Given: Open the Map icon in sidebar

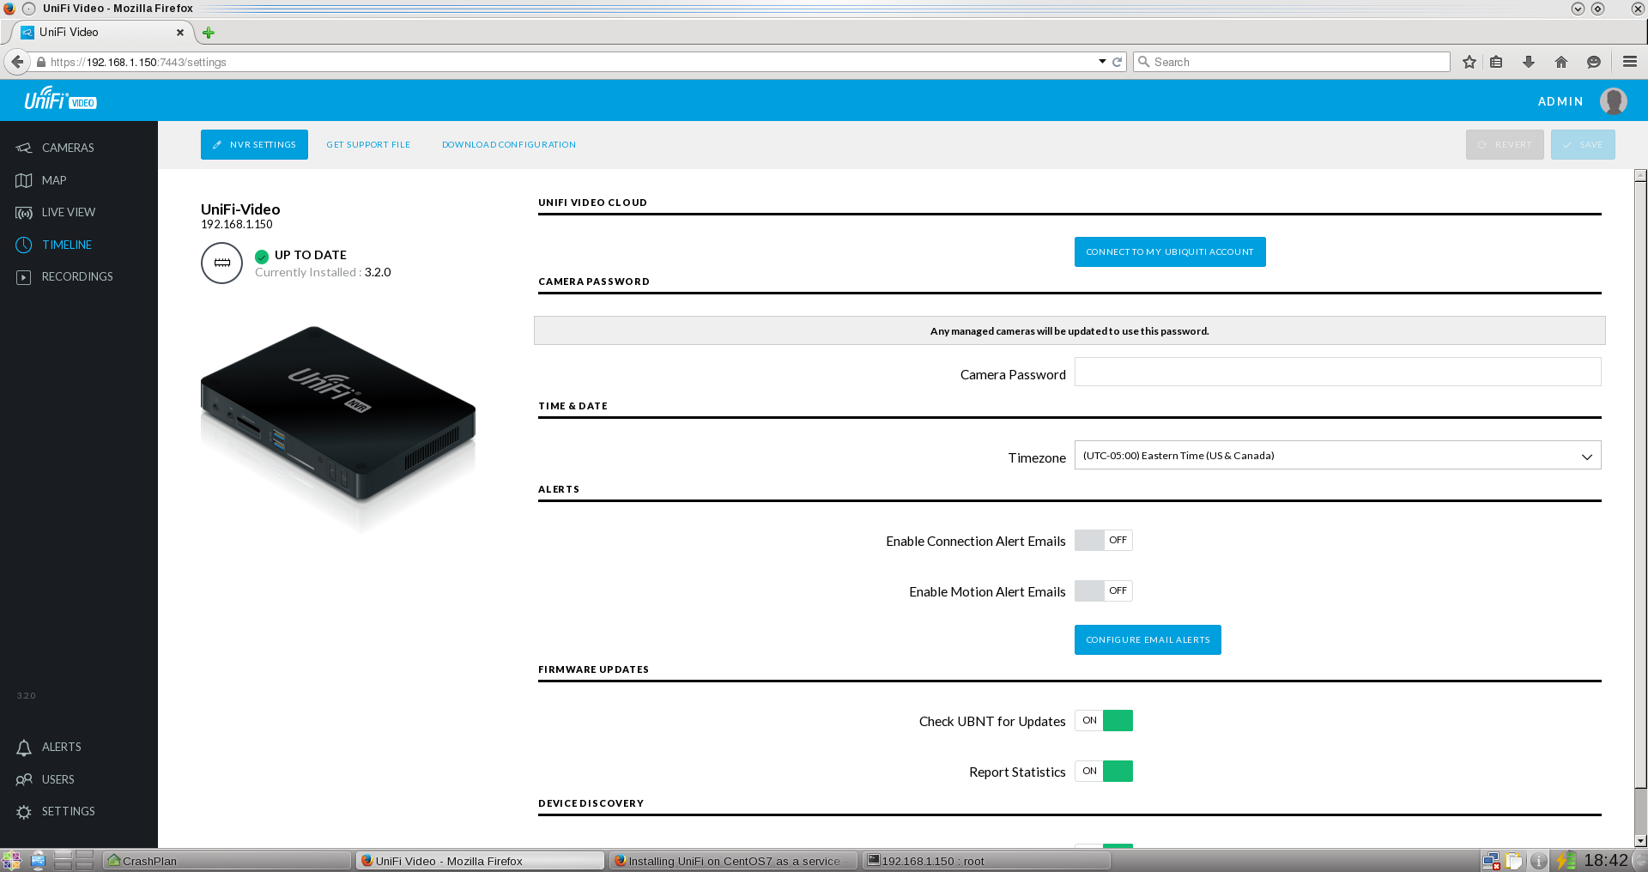Looking at the screenshot, I should tap(24, 180).
